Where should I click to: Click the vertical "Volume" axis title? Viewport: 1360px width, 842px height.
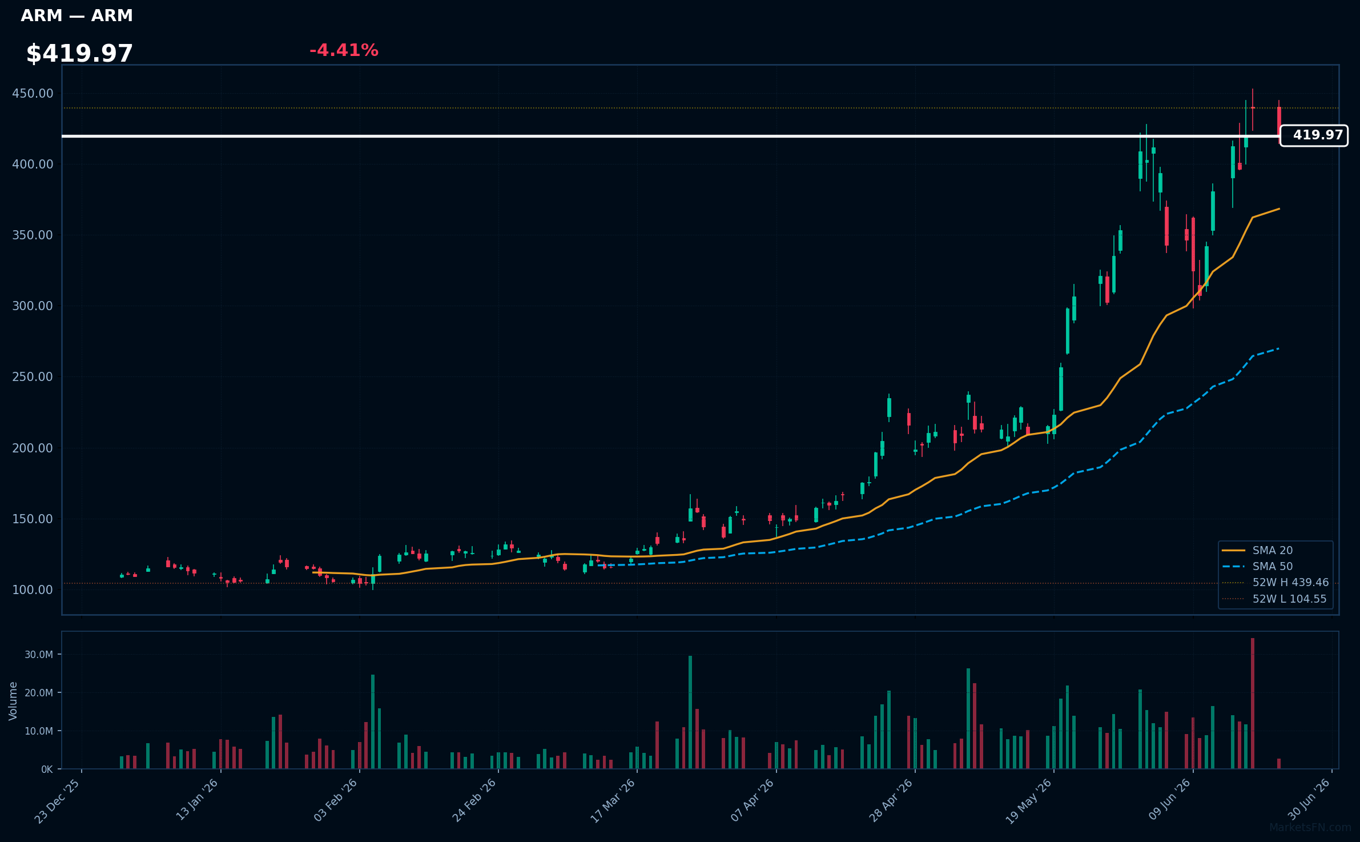pos(13,701)
